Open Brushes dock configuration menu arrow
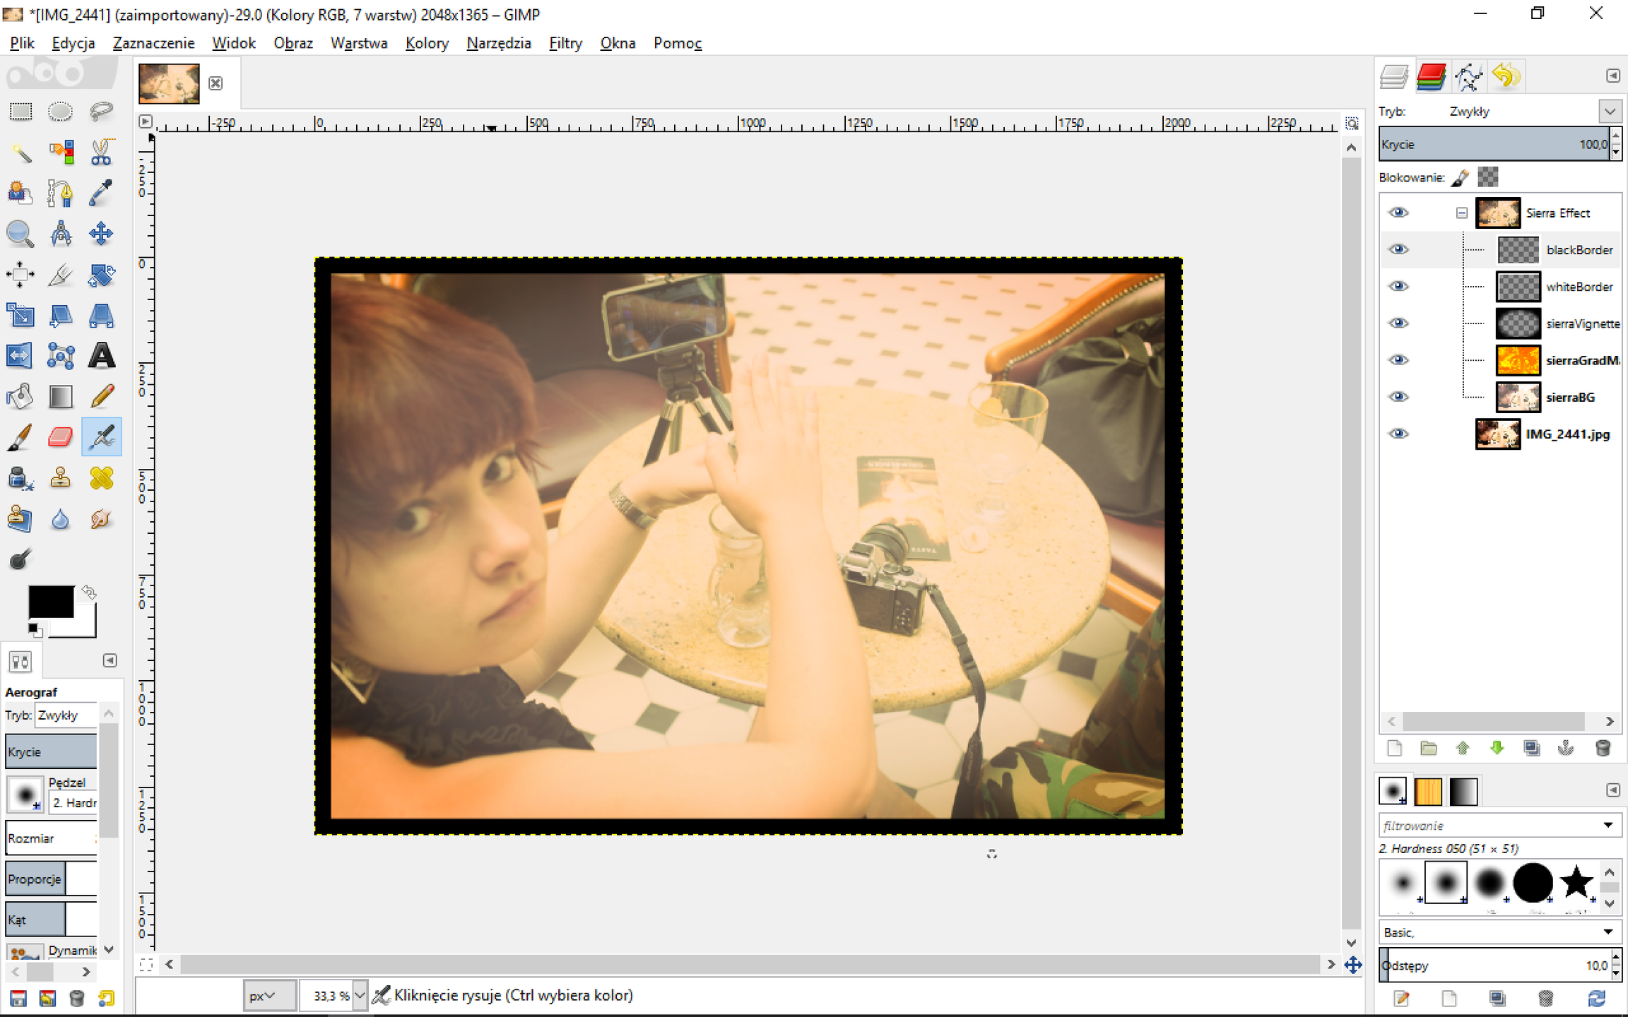 (1612, 790)
